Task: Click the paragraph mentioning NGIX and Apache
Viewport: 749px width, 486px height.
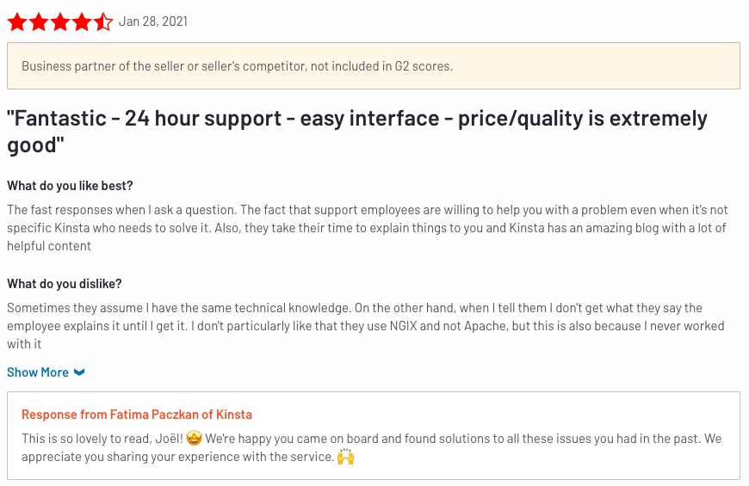Action: tap(366, 326)
